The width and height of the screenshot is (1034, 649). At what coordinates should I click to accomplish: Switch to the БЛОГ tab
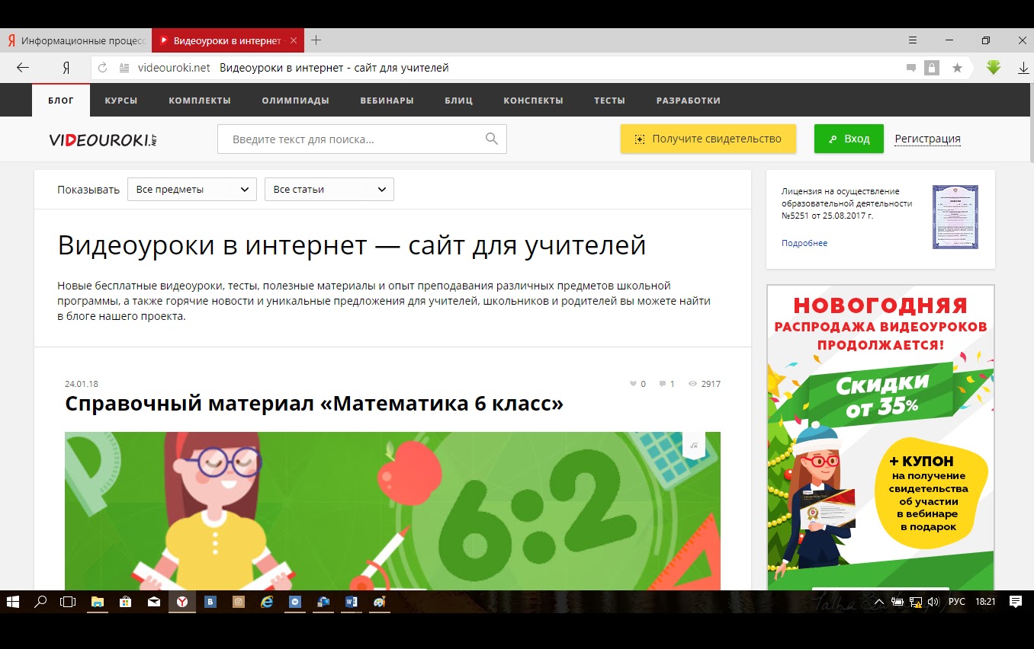(60, 100)
